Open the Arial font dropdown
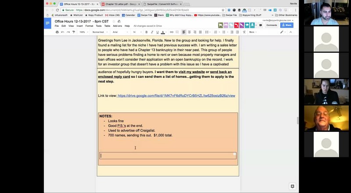Screen dimensions: 351x193 [x=120, y=32]
